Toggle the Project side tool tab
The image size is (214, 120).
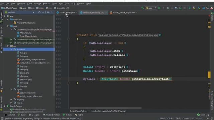pos(1,18)
